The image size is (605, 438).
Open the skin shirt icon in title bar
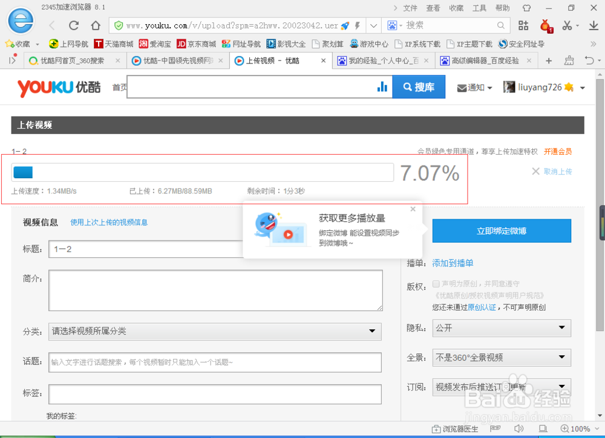click(x=527, y=8)
